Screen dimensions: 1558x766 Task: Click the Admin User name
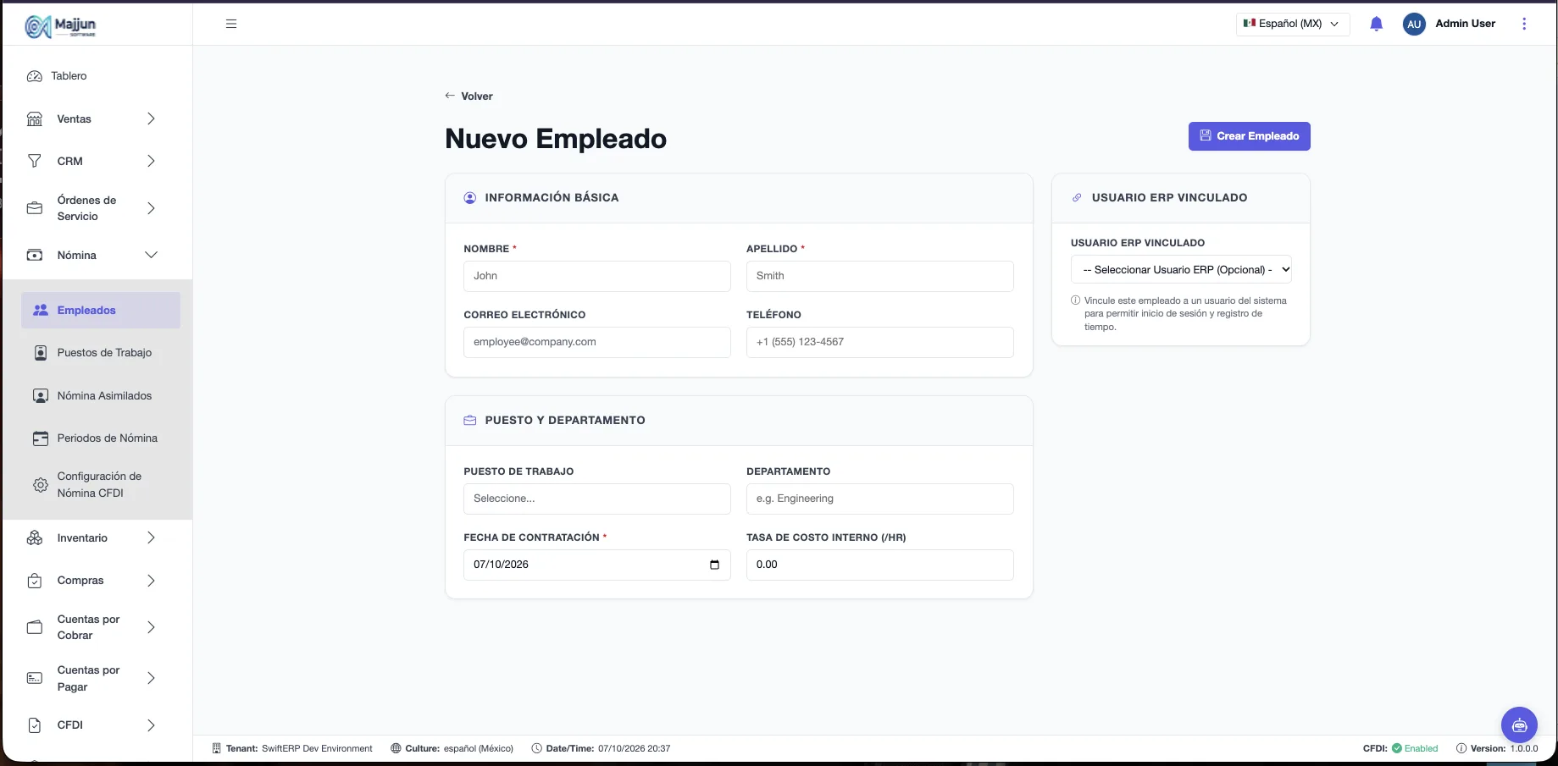(1465, 24)
